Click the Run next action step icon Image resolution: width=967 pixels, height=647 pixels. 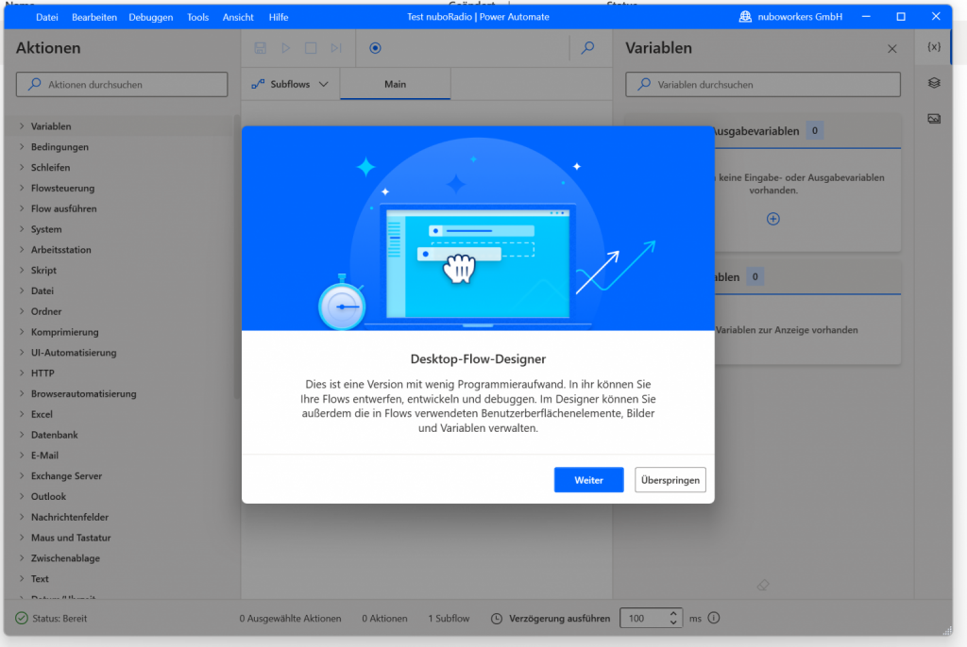336,48
